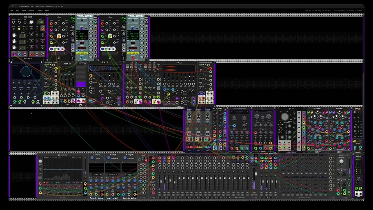Open the 2:1 hard dropdown under Channel 1

coord(97,174)
